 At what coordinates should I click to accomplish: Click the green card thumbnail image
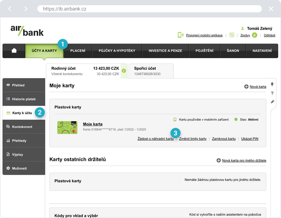pos(67,127)
